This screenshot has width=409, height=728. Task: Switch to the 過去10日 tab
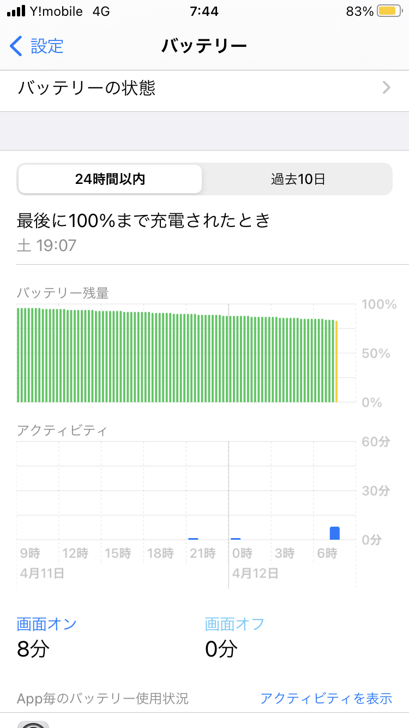(x=298, y=179)
